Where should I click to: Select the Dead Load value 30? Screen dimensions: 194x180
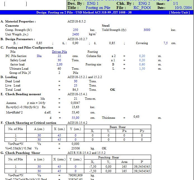(x=76, y=81)
